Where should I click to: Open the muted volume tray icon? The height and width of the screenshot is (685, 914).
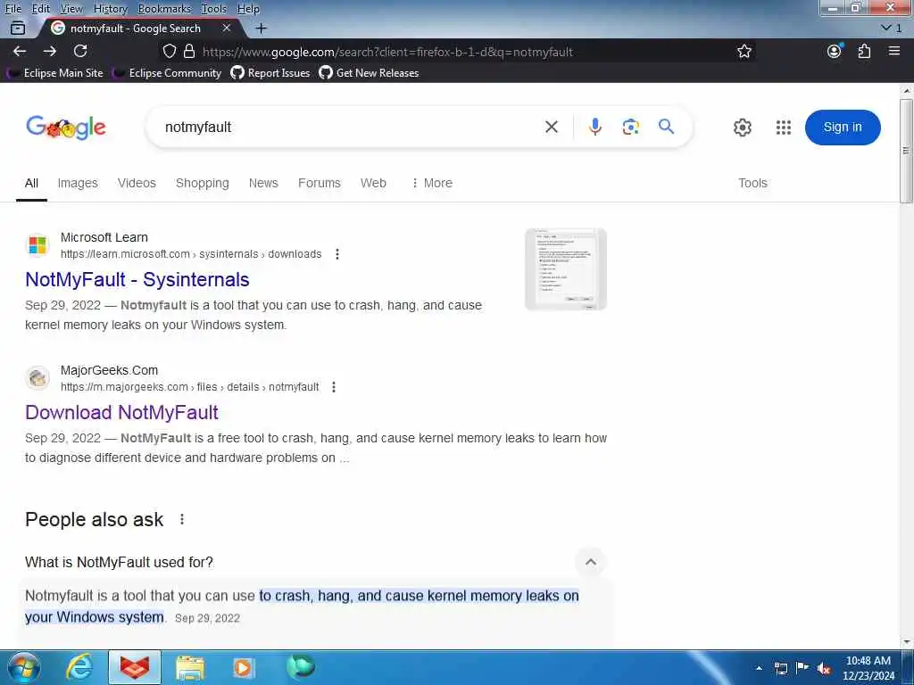[x=824, y=668]
